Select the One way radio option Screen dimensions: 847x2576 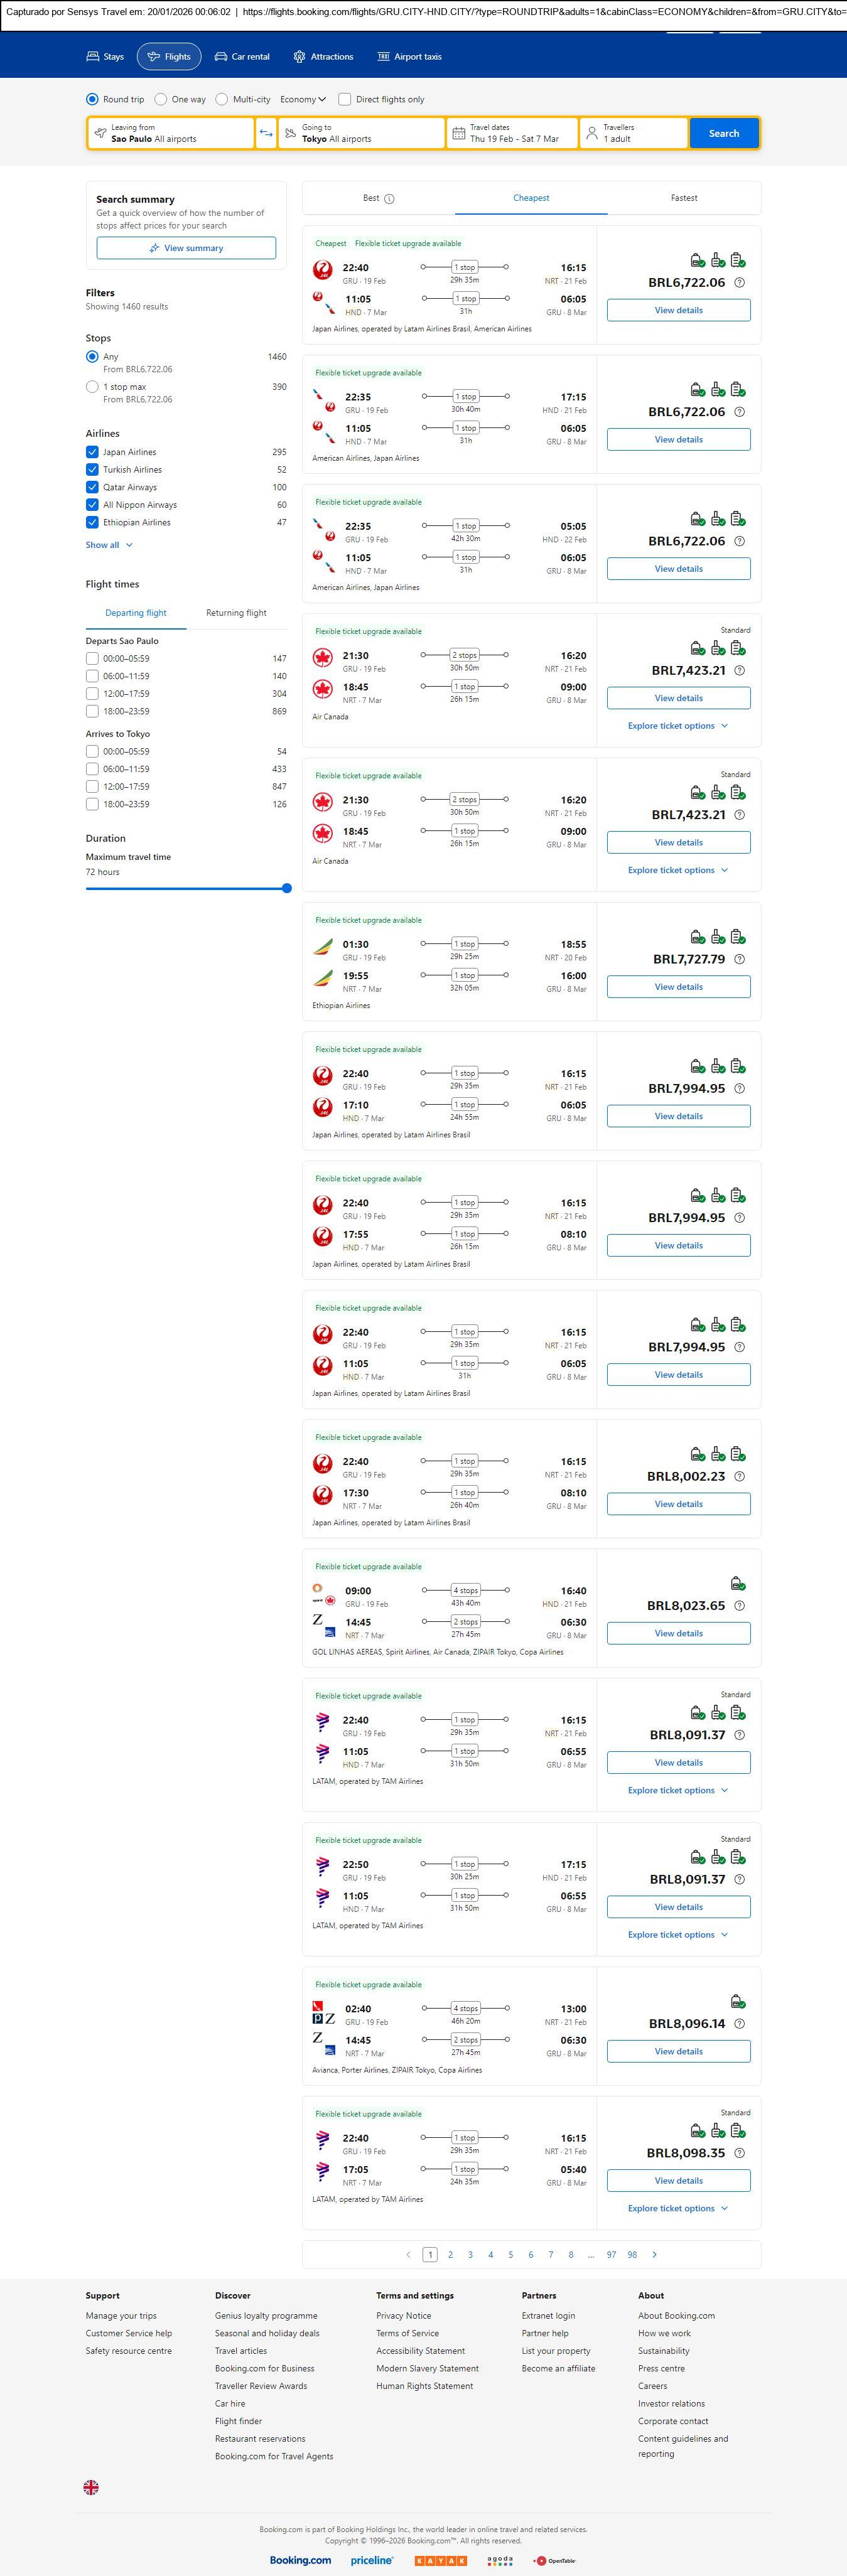[161, 99]
